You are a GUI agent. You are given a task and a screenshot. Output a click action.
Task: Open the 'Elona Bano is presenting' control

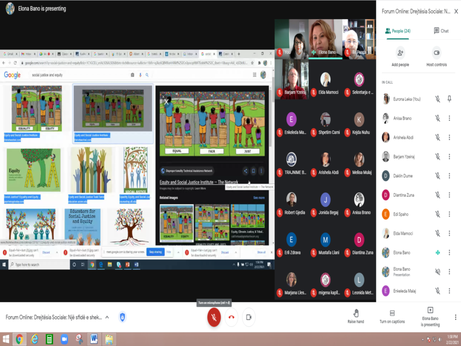pos(430,317)
